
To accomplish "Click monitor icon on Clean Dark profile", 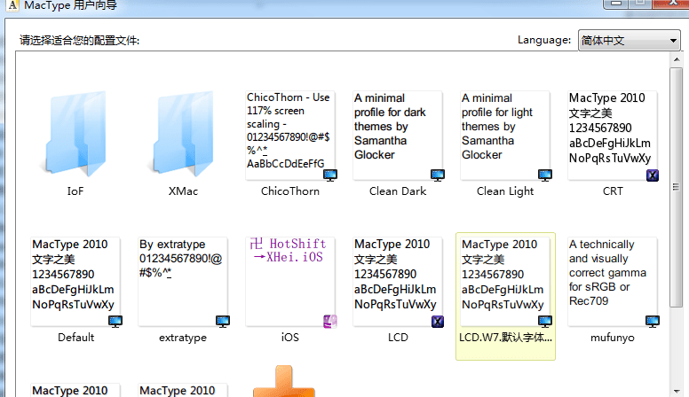I will (x=438, y=175).
